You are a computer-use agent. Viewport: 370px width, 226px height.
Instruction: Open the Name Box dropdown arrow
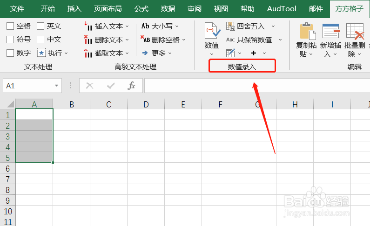tap(57, 86)
